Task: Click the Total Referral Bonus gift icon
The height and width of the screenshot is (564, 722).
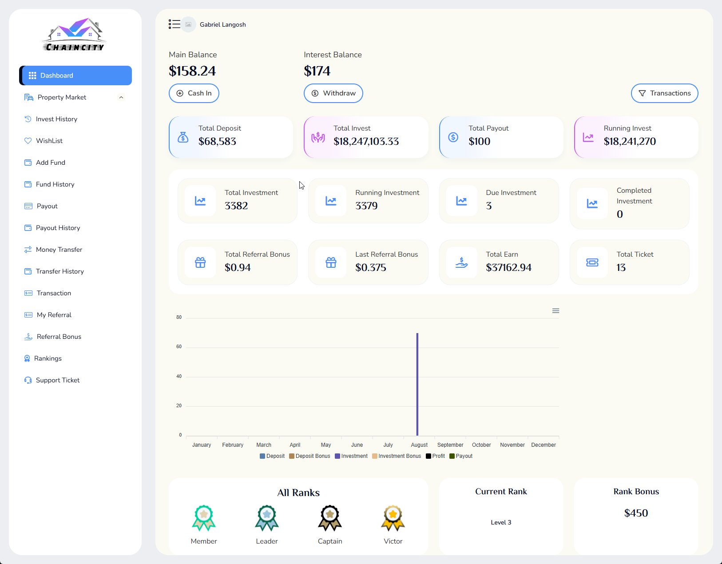Action: coord(200,262)
